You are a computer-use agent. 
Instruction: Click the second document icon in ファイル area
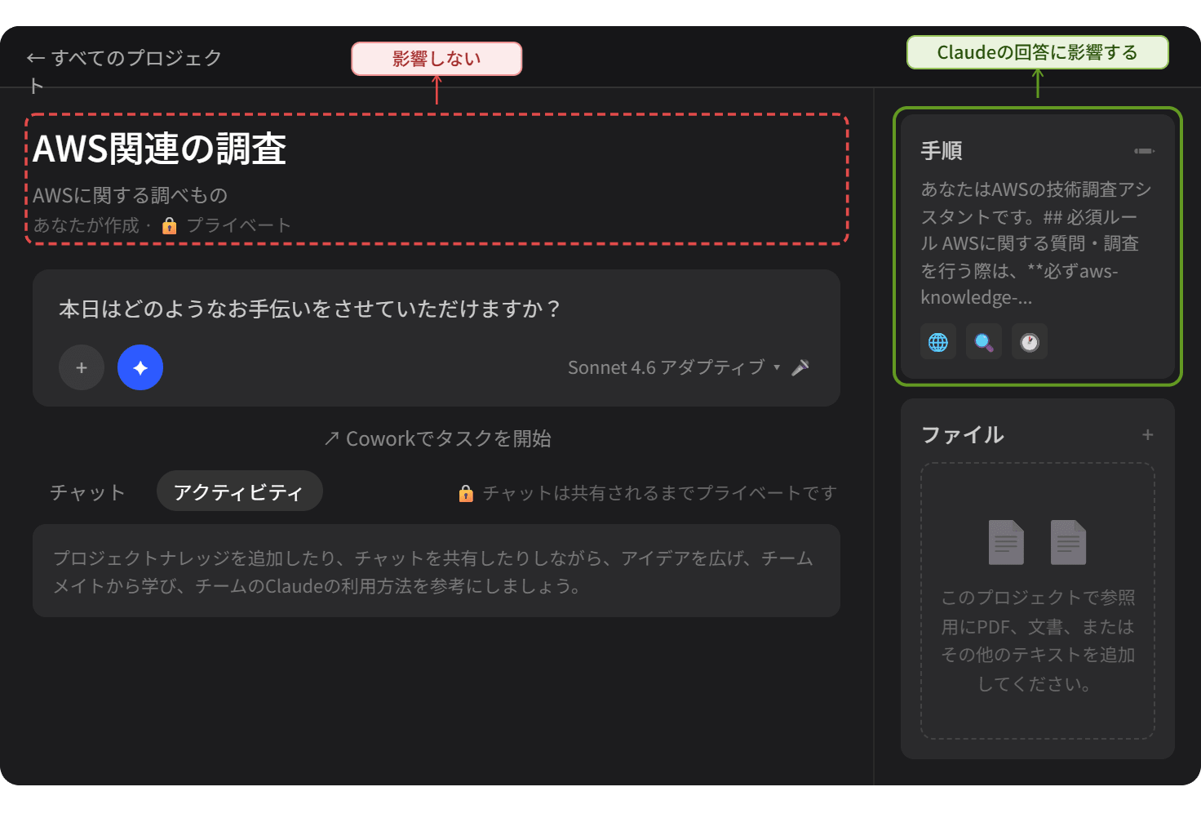[1069, 542]
